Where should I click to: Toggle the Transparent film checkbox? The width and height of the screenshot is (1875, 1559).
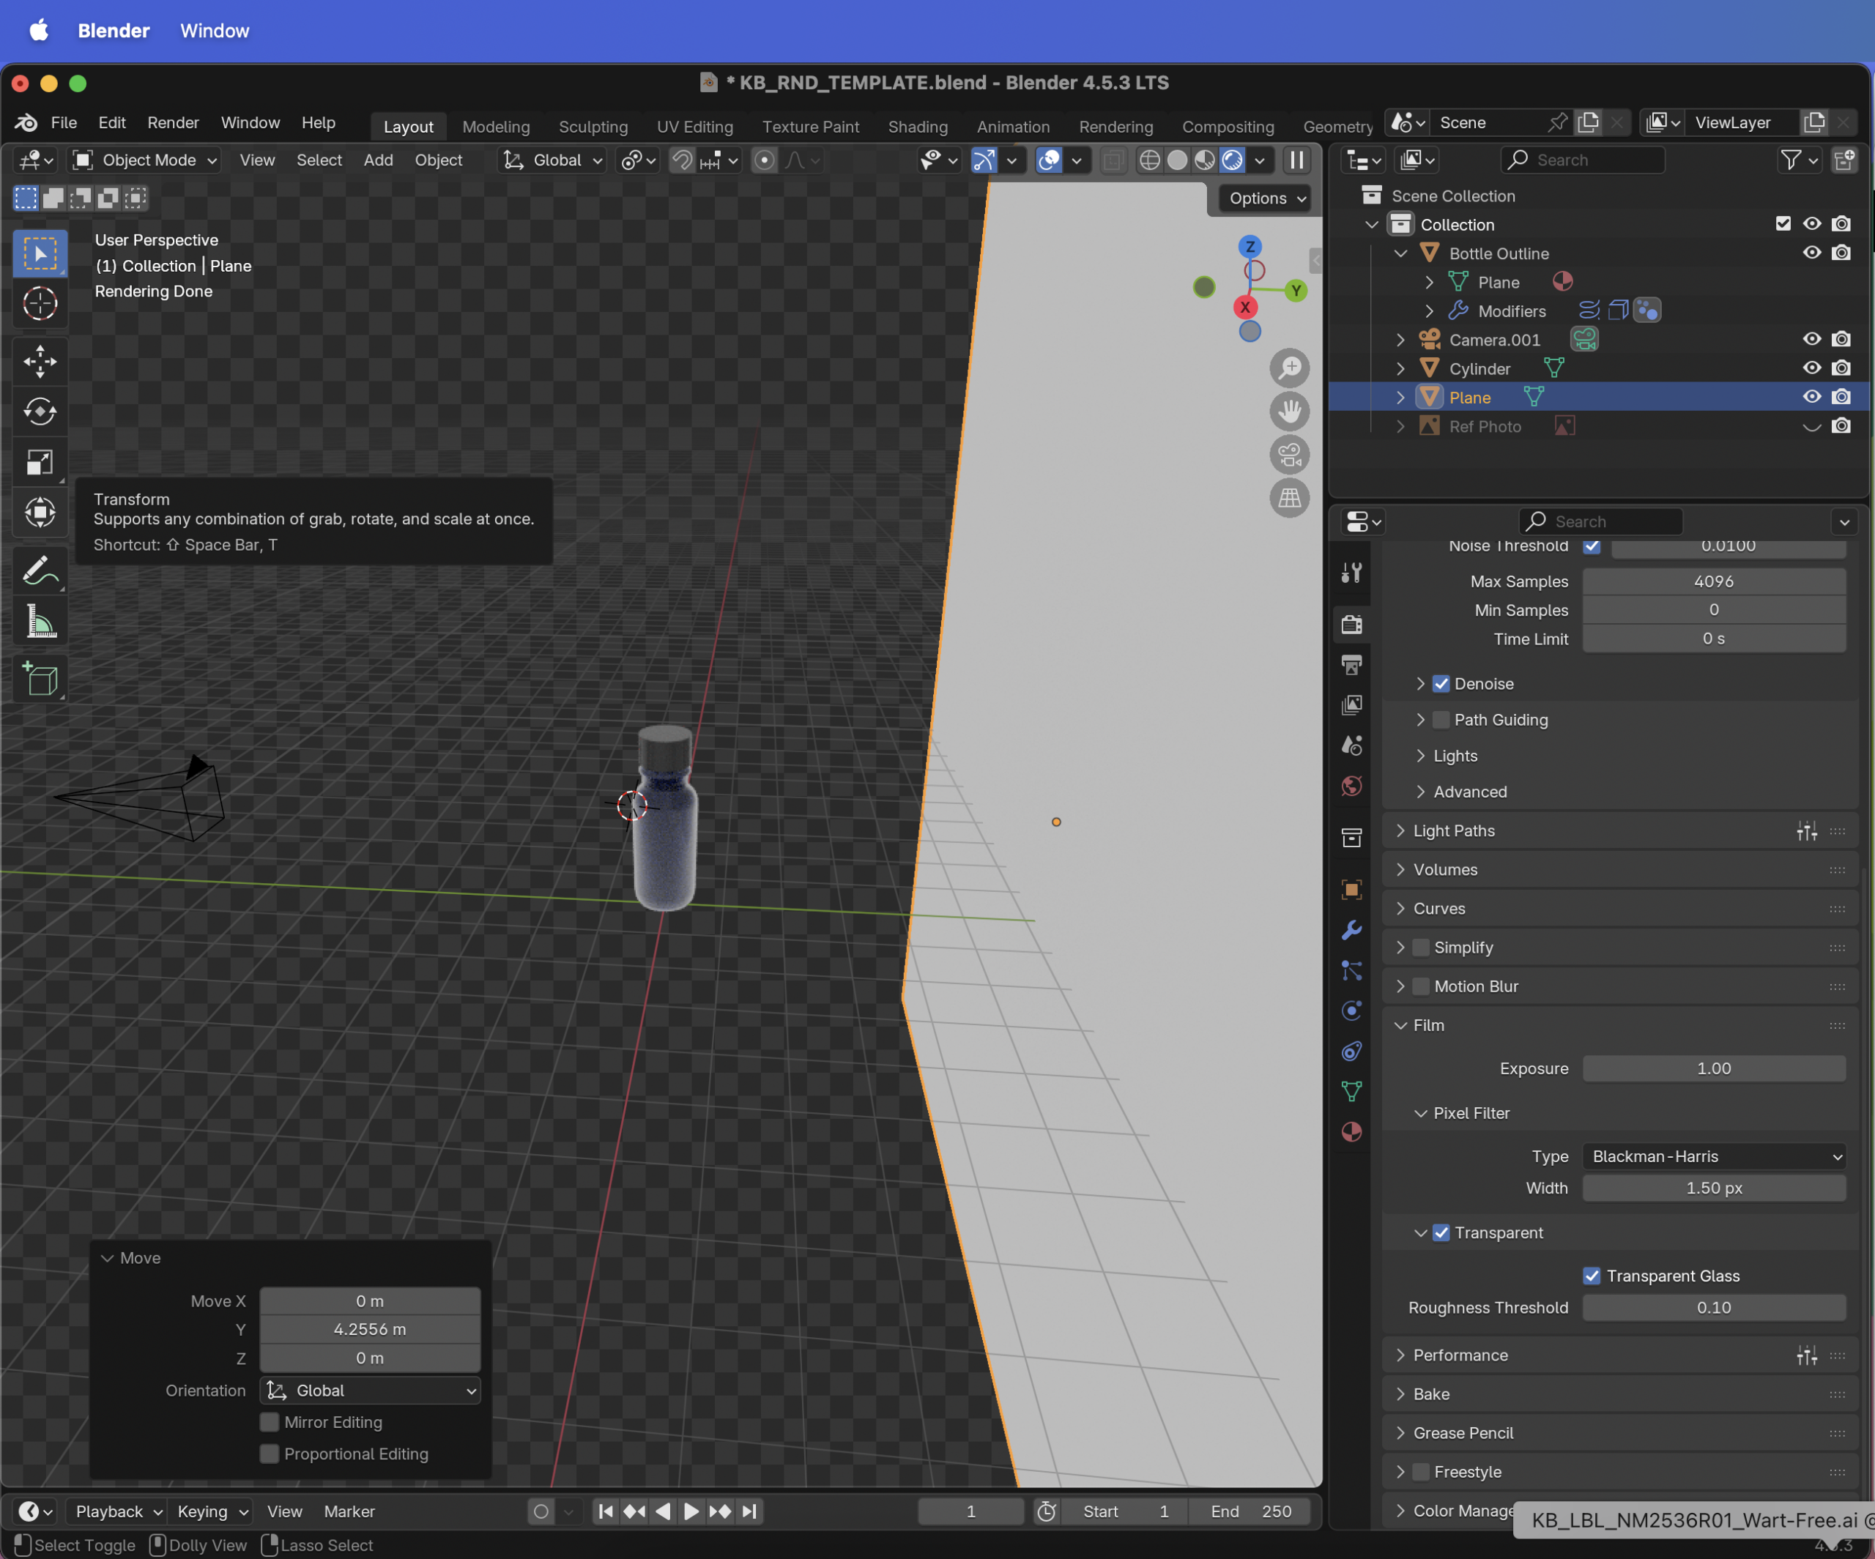point(1441,1233)
